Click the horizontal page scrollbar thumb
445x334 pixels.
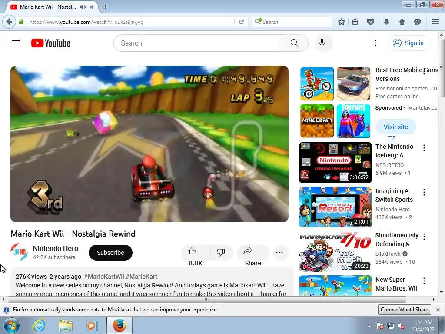[x=207, y=299]
